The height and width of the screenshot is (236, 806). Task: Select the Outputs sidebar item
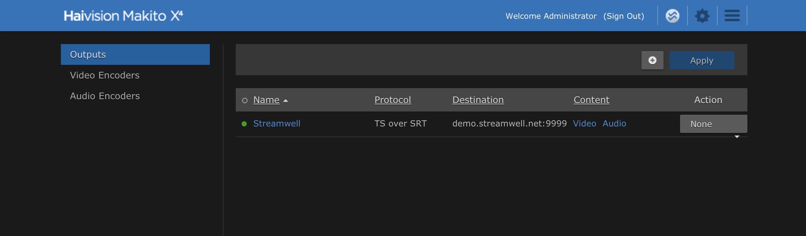pos(135,54)
